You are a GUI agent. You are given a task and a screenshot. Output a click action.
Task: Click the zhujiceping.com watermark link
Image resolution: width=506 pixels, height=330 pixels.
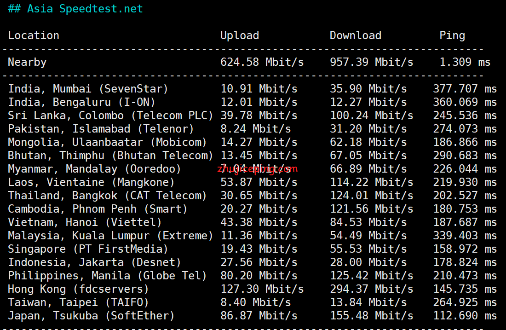point(258,169)
